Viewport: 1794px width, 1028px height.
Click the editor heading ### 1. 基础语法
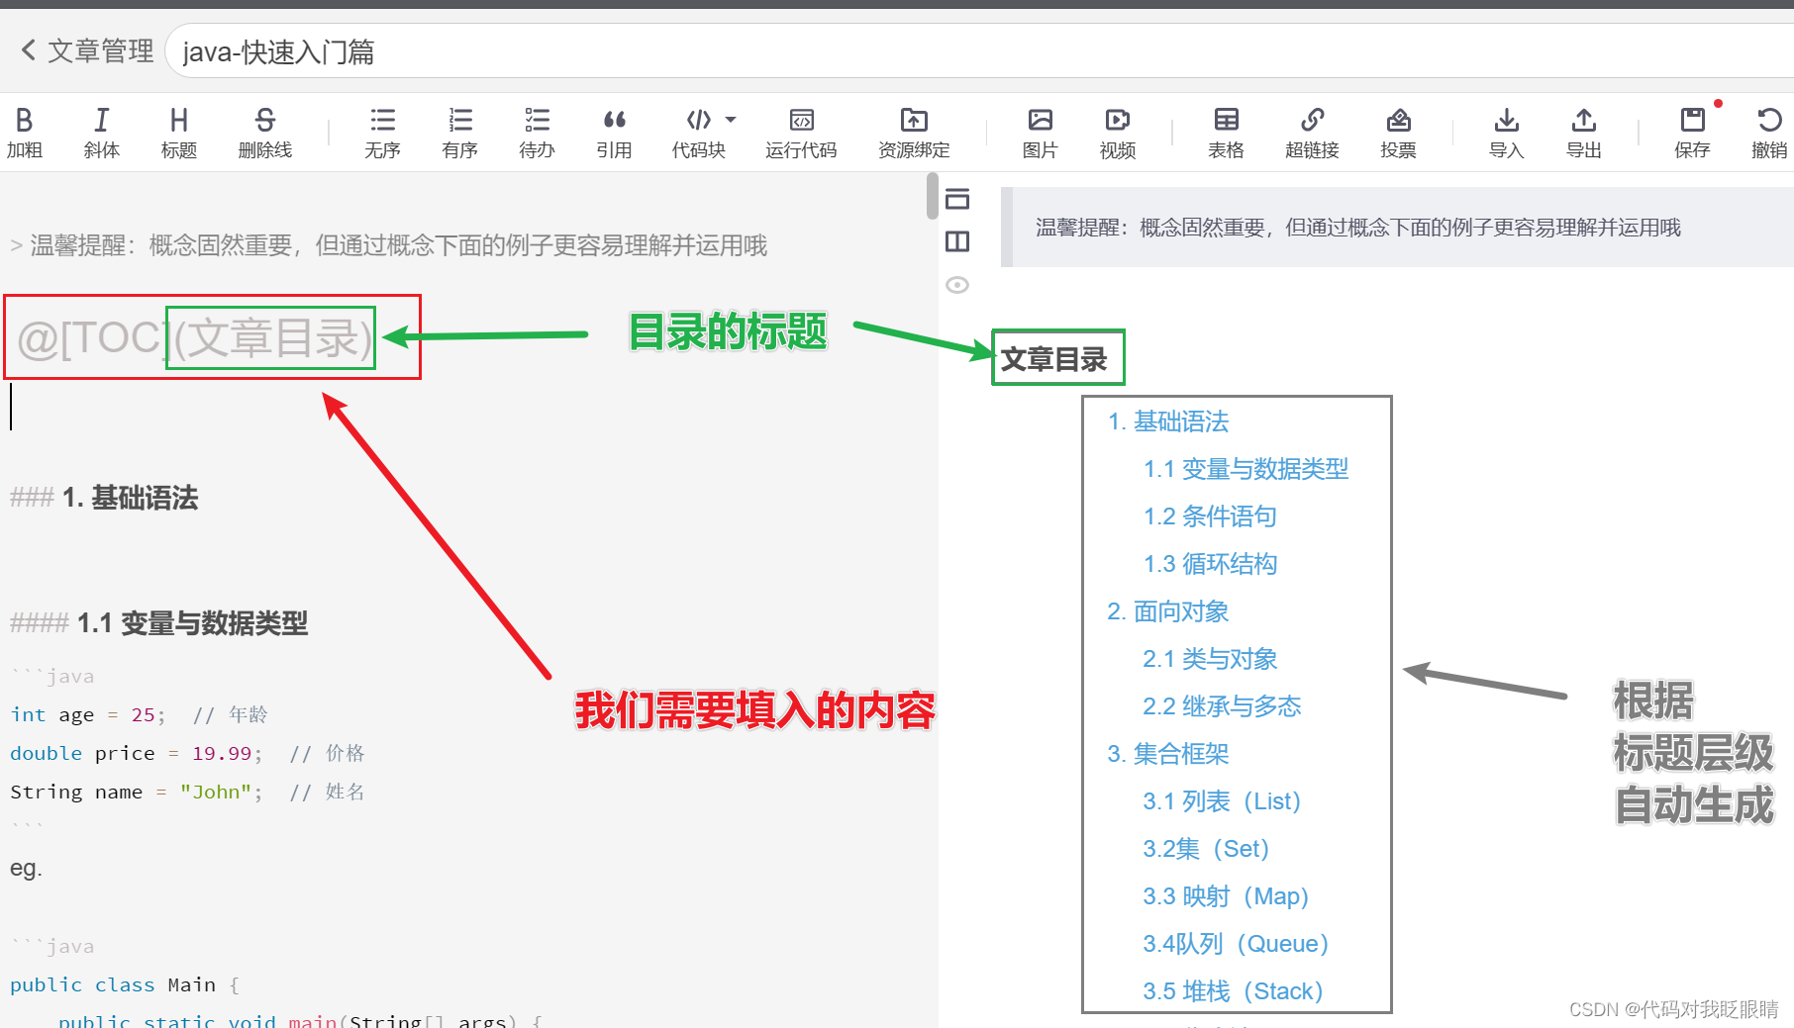coord(104,498)
